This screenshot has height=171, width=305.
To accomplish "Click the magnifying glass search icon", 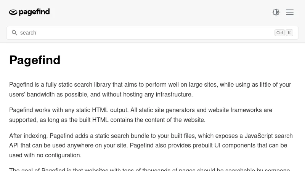I will click(14, 33).
